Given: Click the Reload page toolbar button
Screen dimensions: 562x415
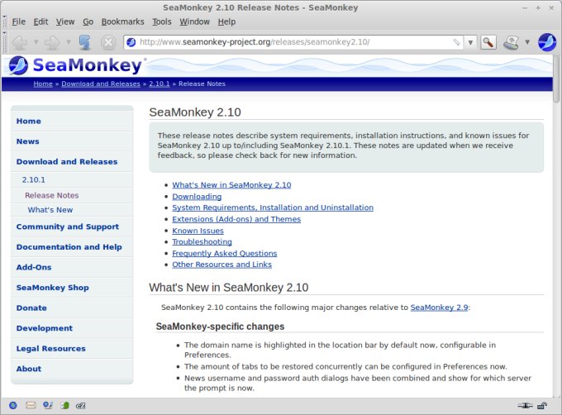Looking at the screenshot, I should click(x=85, y=42).
